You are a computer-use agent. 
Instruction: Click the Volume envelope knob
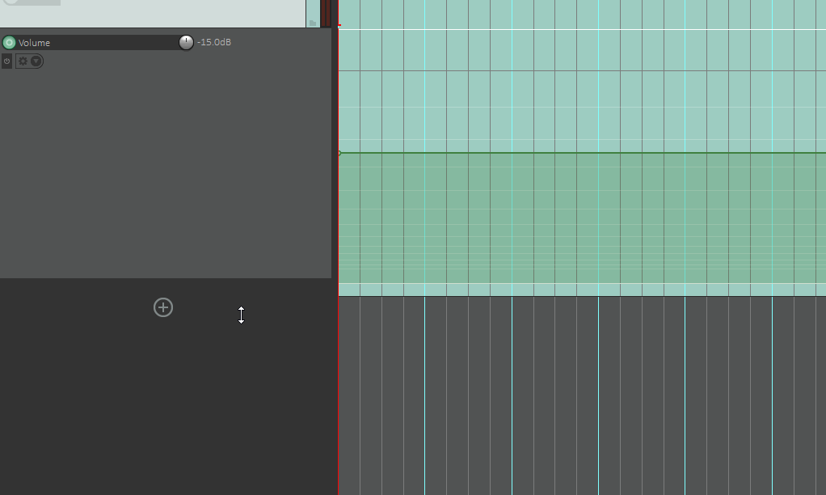pyautogui.click(x=186, y=43)
